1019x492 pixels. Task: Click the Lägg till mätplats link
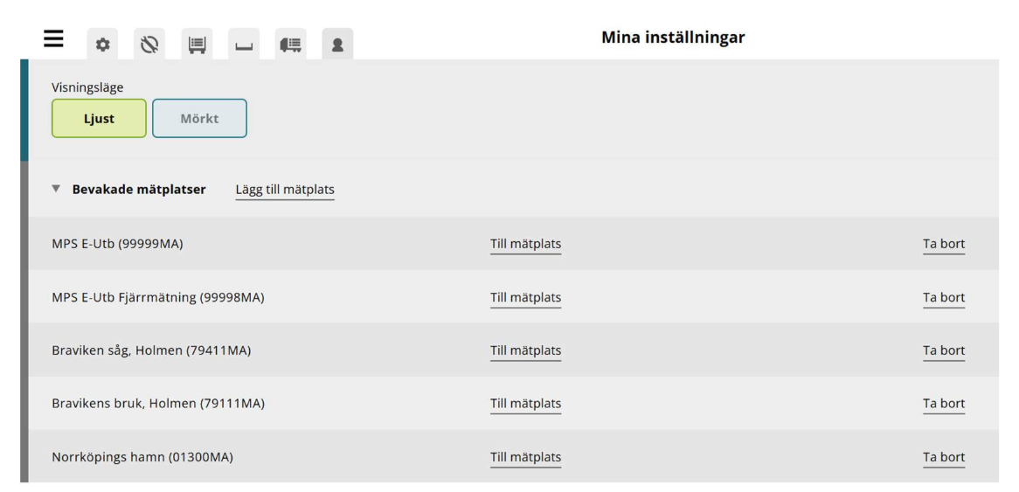click(285, 190)
